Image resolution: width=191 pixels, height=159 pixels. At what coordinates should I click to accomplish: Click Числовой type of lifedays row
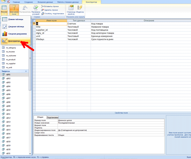(79, 39)
